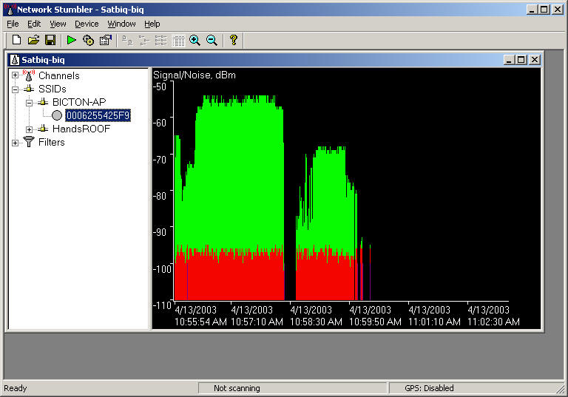The width and height of the screenshot is (568, 397).
Task: Open the Window menu
Action: tap(121, 24)
